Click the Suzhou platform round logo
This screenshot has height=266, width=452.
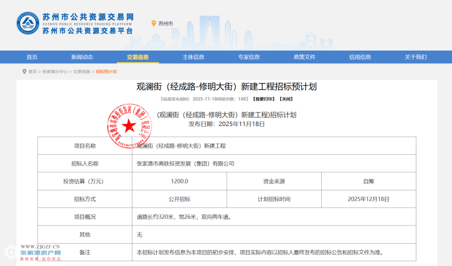pyautogui.click(x=27, y=23)
